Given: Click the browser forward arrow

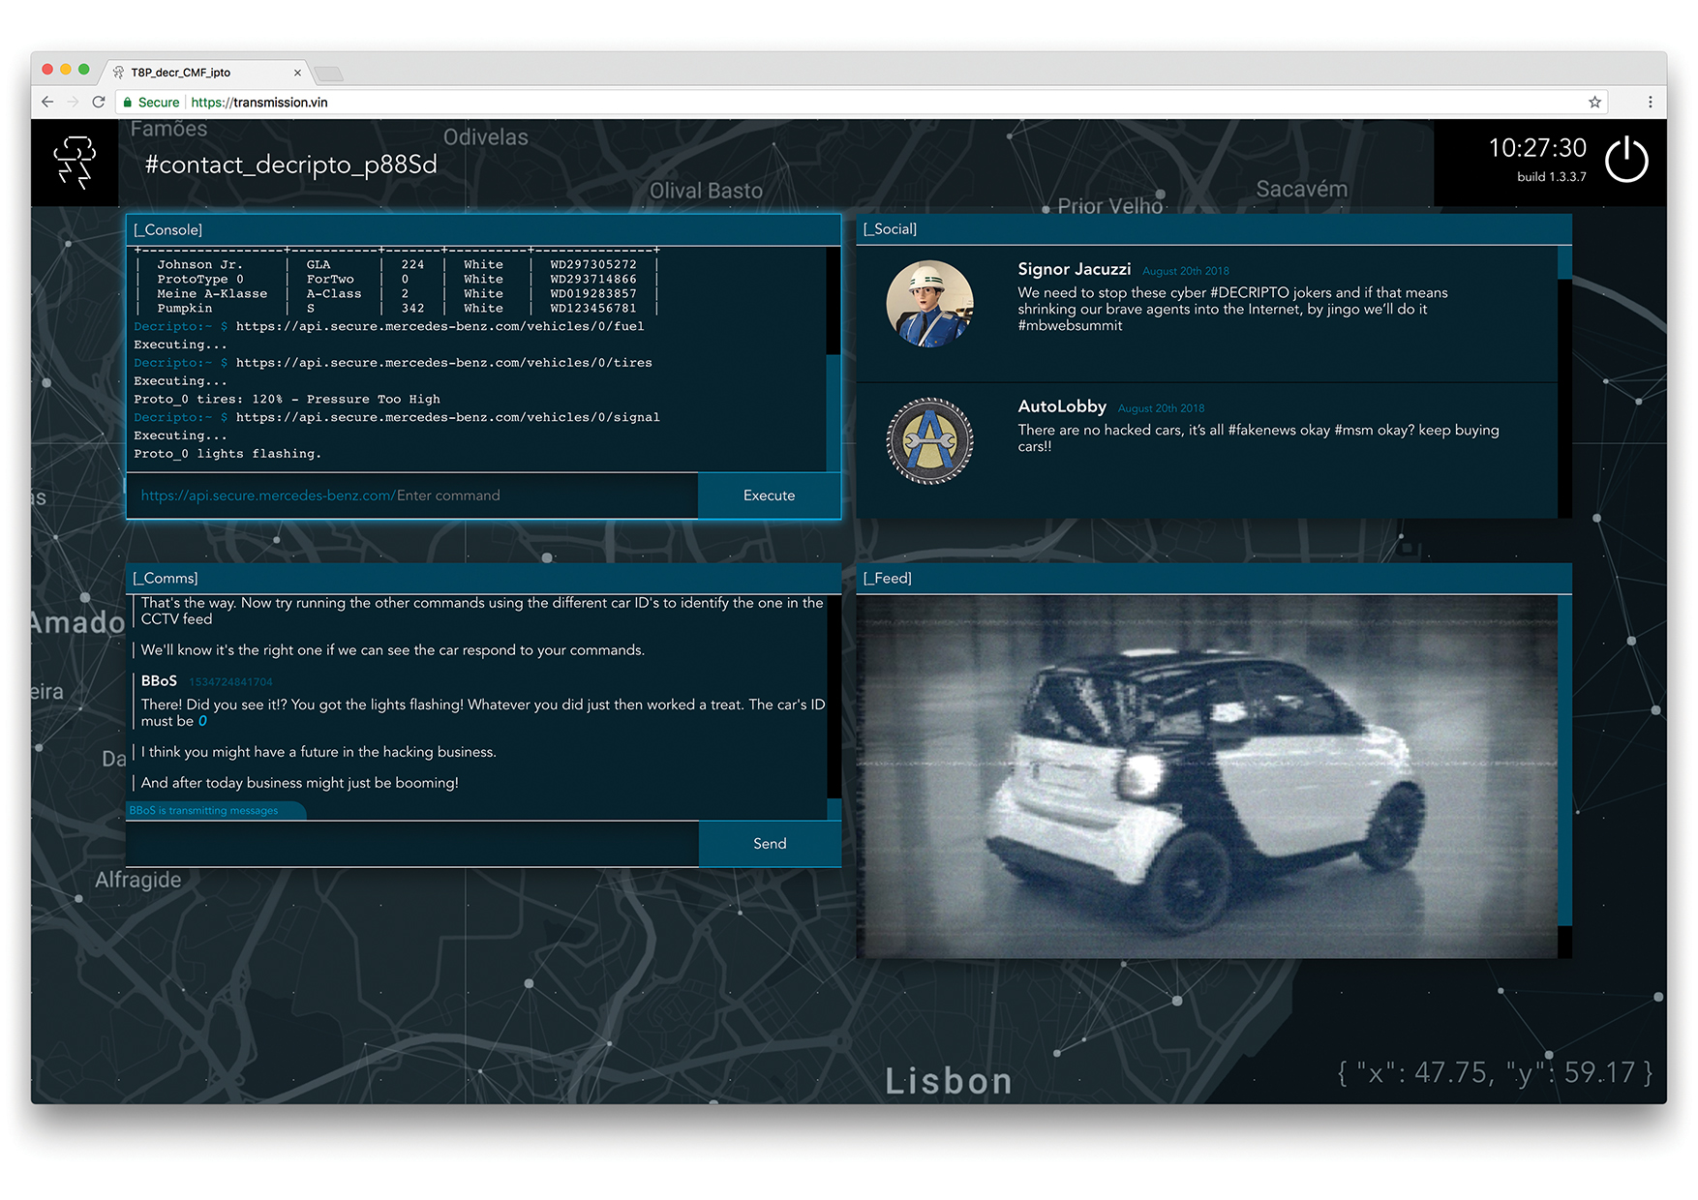Looking at the screenshot, I should (73, 102).
